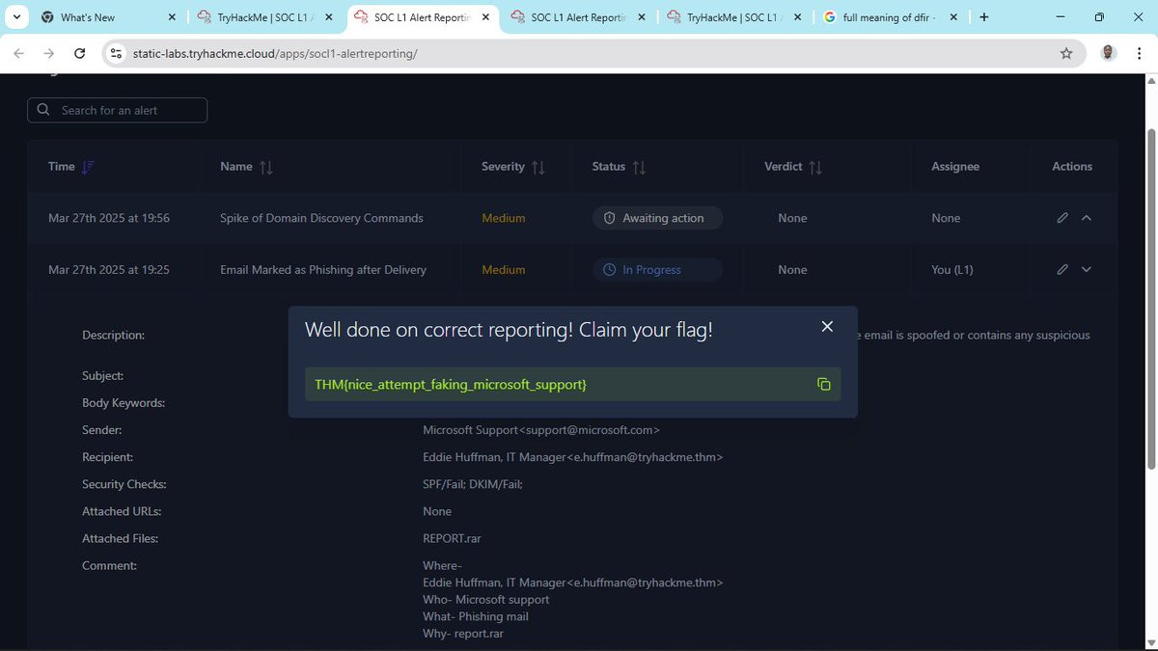Click the Spike of Domain Discovery Commands name
1158x651 pixels.
click(321, 218)
